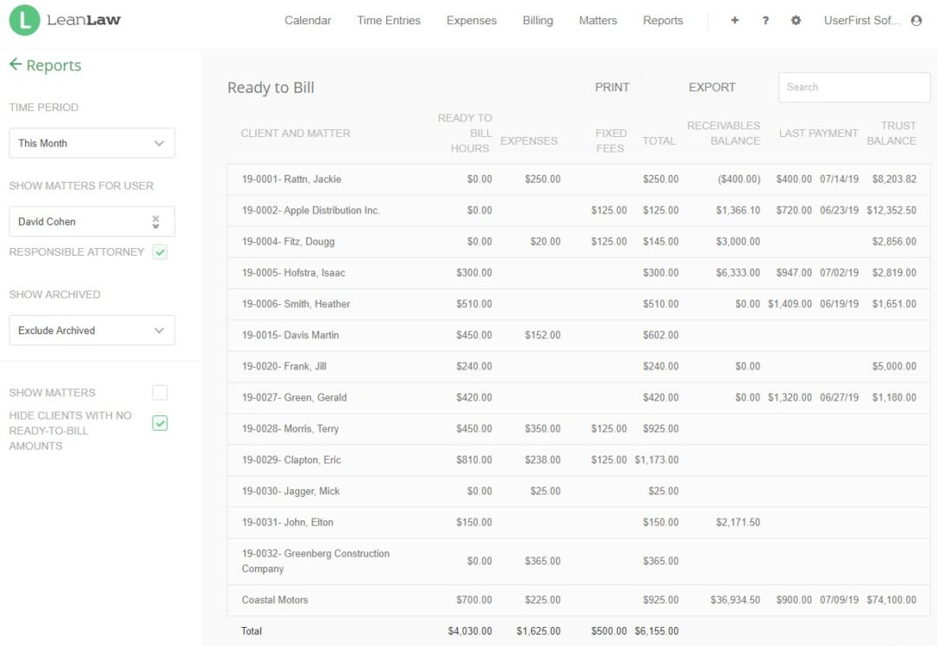
Task: Click the EXPORT button
Action: click(711, 87)
